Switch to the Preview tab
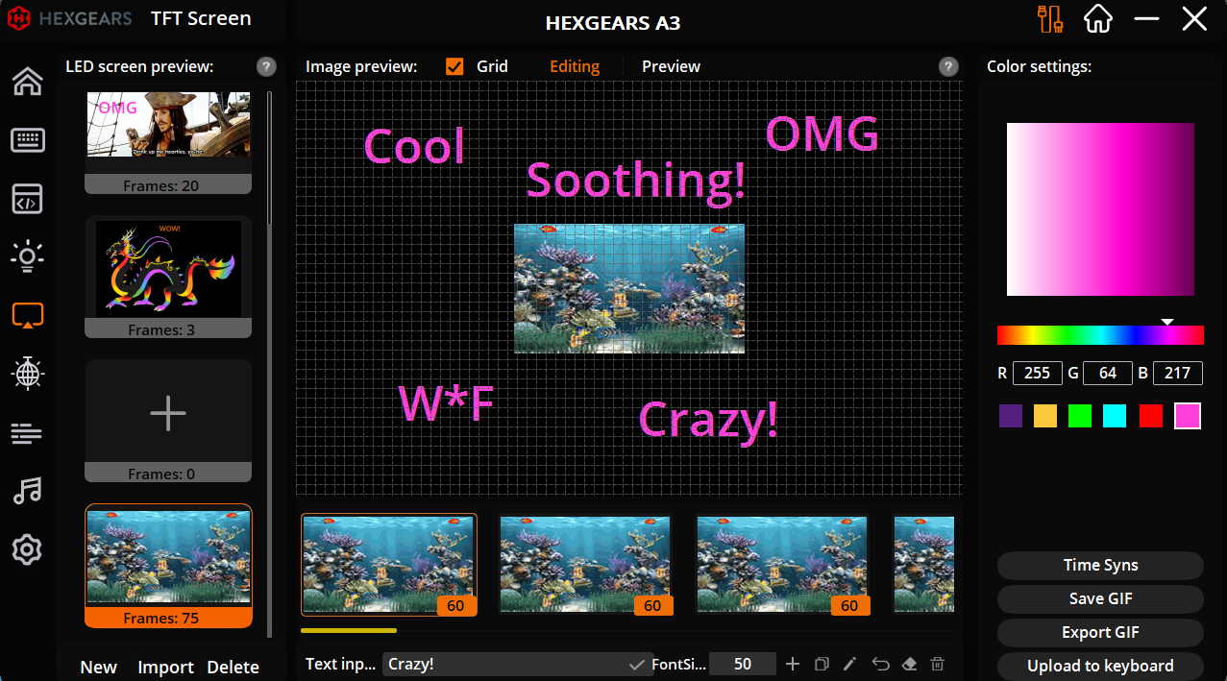1227x681 pixels. pos(670,66)
